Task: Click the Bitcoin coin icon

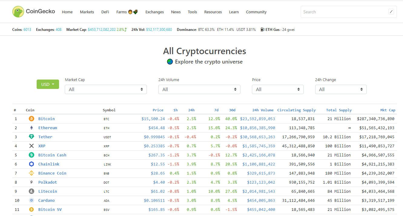Action: click(31, 119)
